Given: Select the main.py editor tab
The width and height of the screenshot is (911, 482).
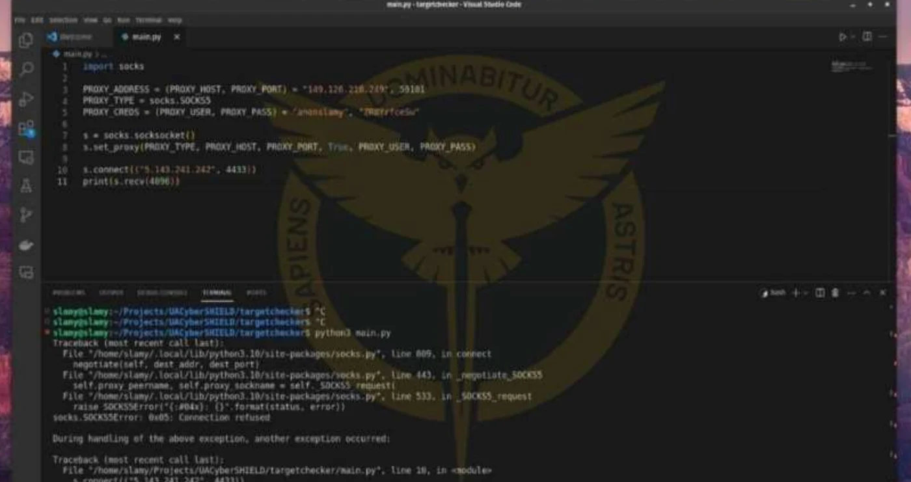Looking at the screenshot, I should 148,37.
